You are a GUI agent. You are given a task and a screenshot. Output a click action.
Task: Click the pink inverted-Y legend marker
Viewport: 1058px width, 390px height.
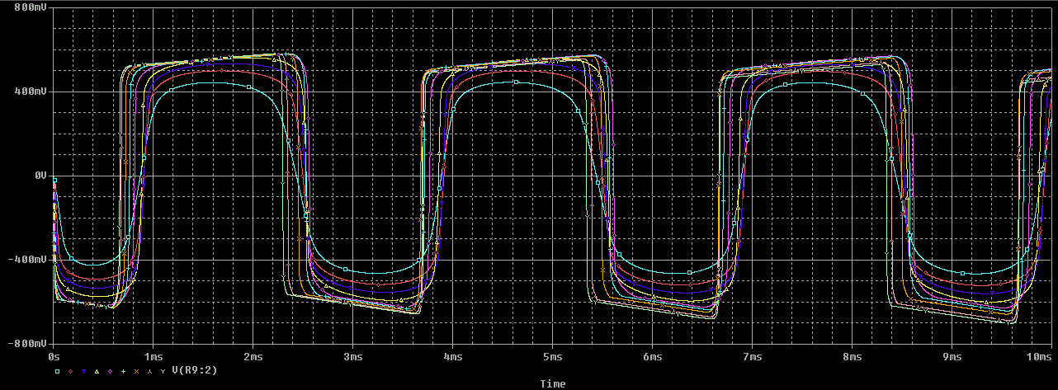click(x=150, y=371)
